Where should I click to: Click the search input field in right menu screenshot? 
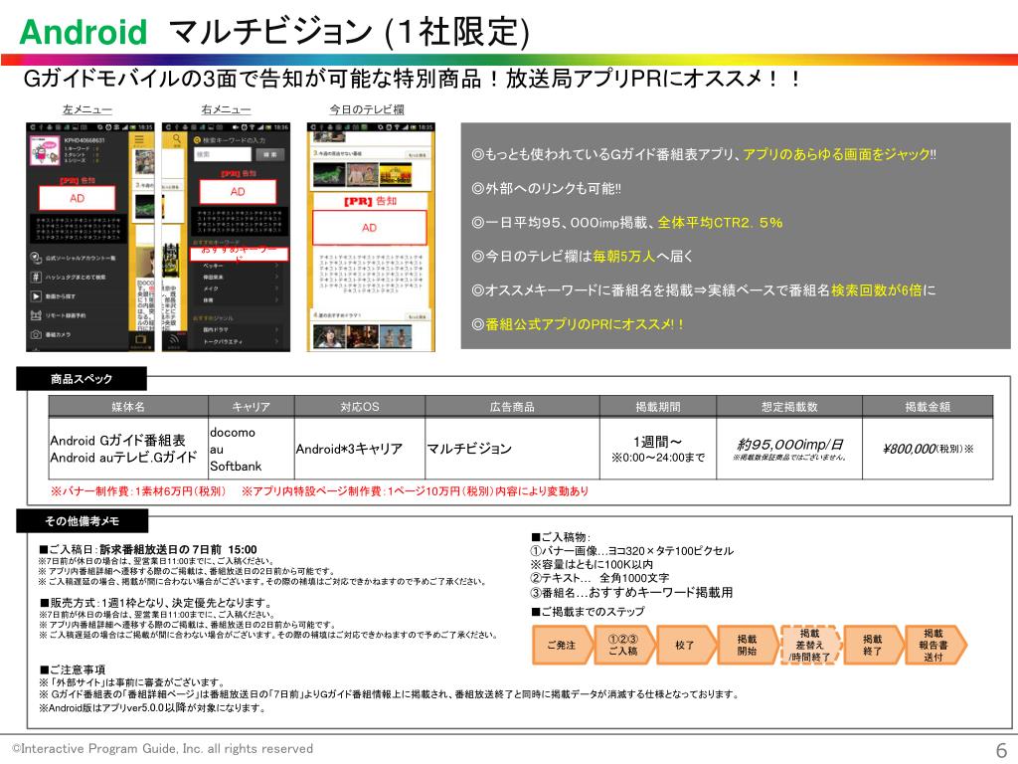point(222,154)
